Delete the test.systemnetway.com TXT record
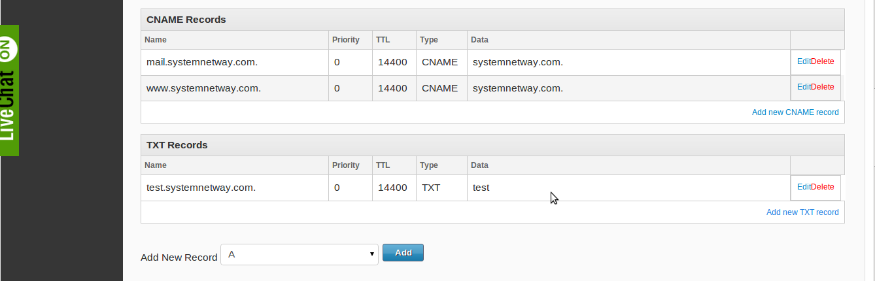Viewport: 875px width, 281px height. [823, 187]
